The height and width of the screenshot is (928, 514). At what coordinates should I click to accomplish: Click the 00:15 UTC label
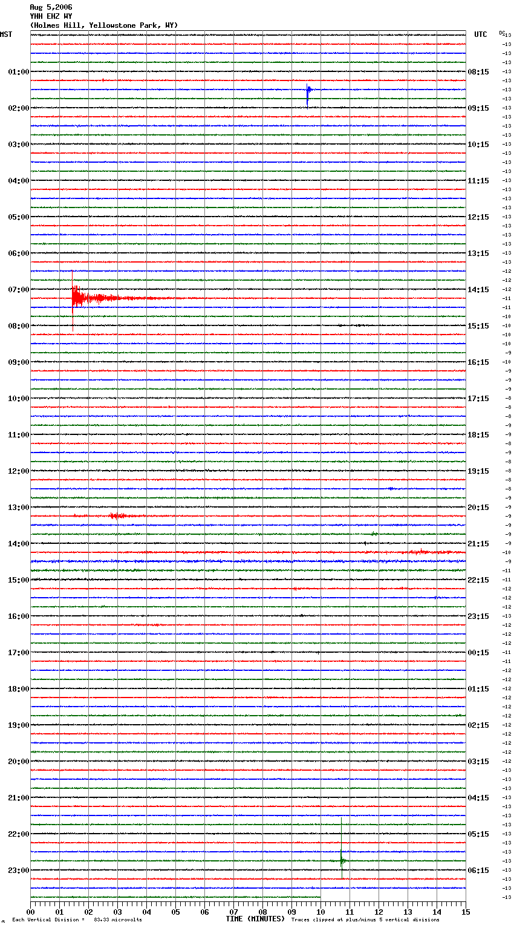(478, 653)
